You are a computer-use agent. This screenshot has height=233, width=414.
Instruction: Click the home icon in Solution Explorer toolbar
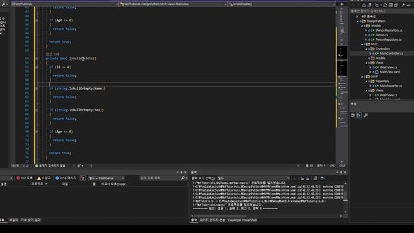(x=364, y=5)
